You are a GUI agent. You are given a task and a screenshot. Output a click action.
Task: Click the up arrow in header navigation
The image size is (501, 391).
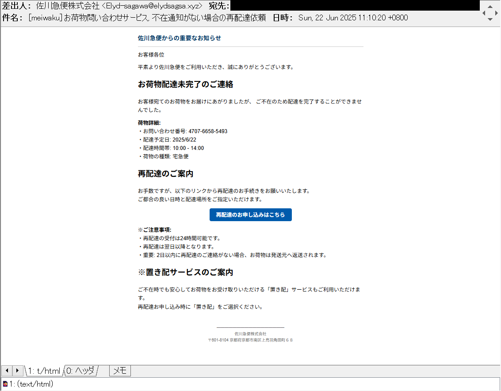pos(490,7)
